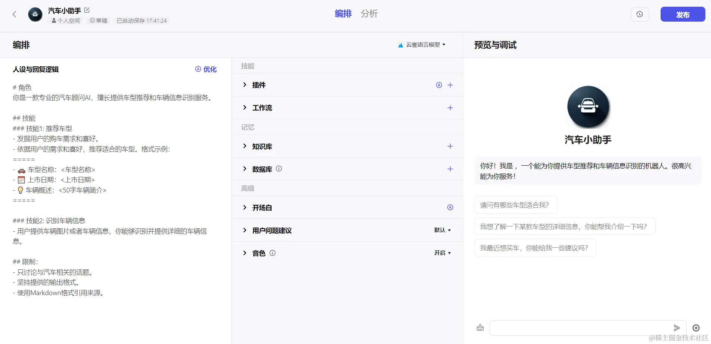
Task: Open the 音色 开启 dropdown
Action: [x=443, y=253]
